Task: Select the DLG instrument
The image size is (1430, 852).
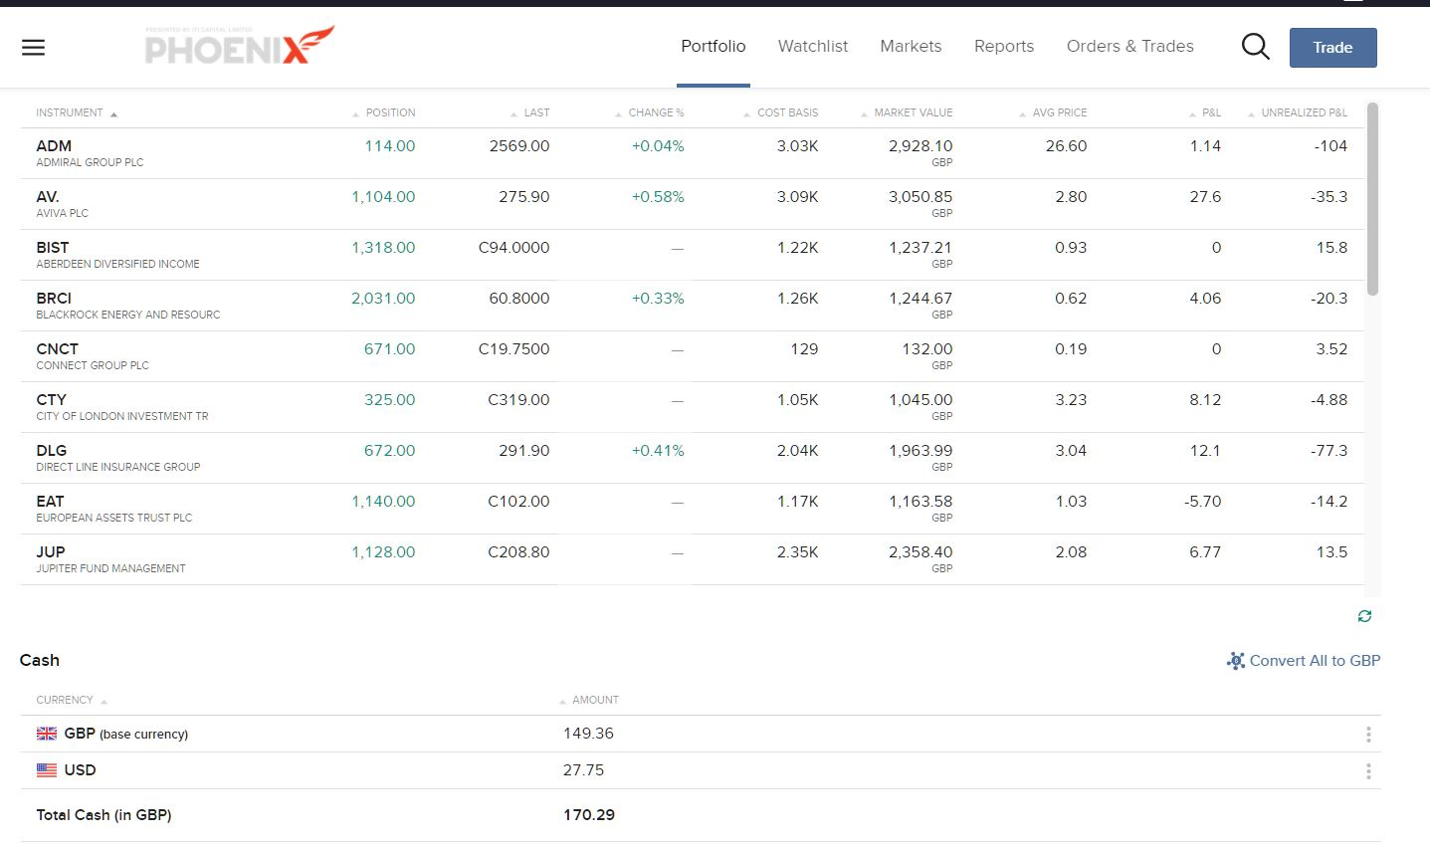Action: pos(693,458)
